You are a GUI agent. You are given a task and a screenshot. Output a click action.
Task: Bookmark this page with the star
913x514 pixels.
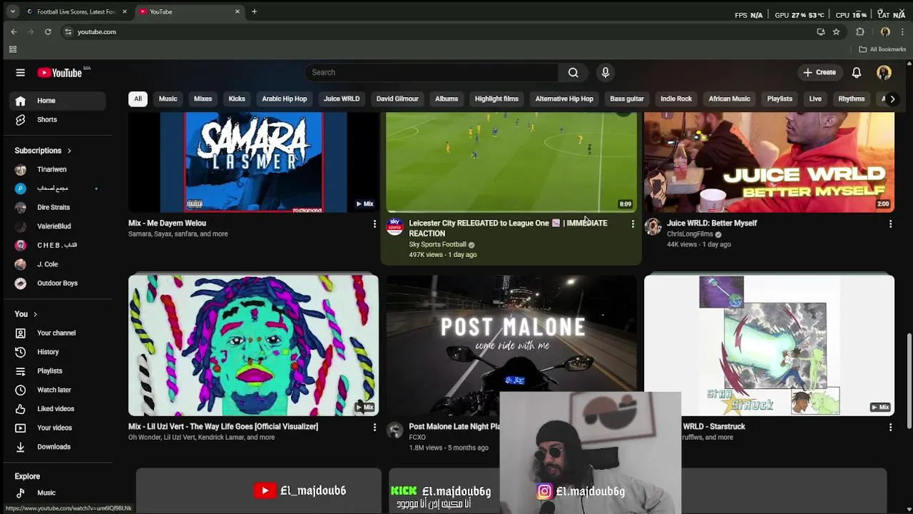(836, 31)
